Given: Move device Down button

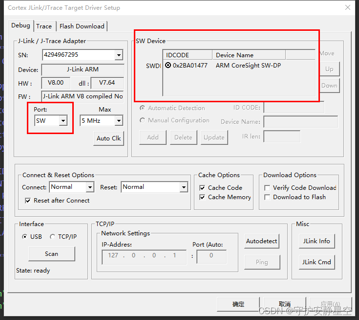Looking at the screenshot, I should [329, 86].
